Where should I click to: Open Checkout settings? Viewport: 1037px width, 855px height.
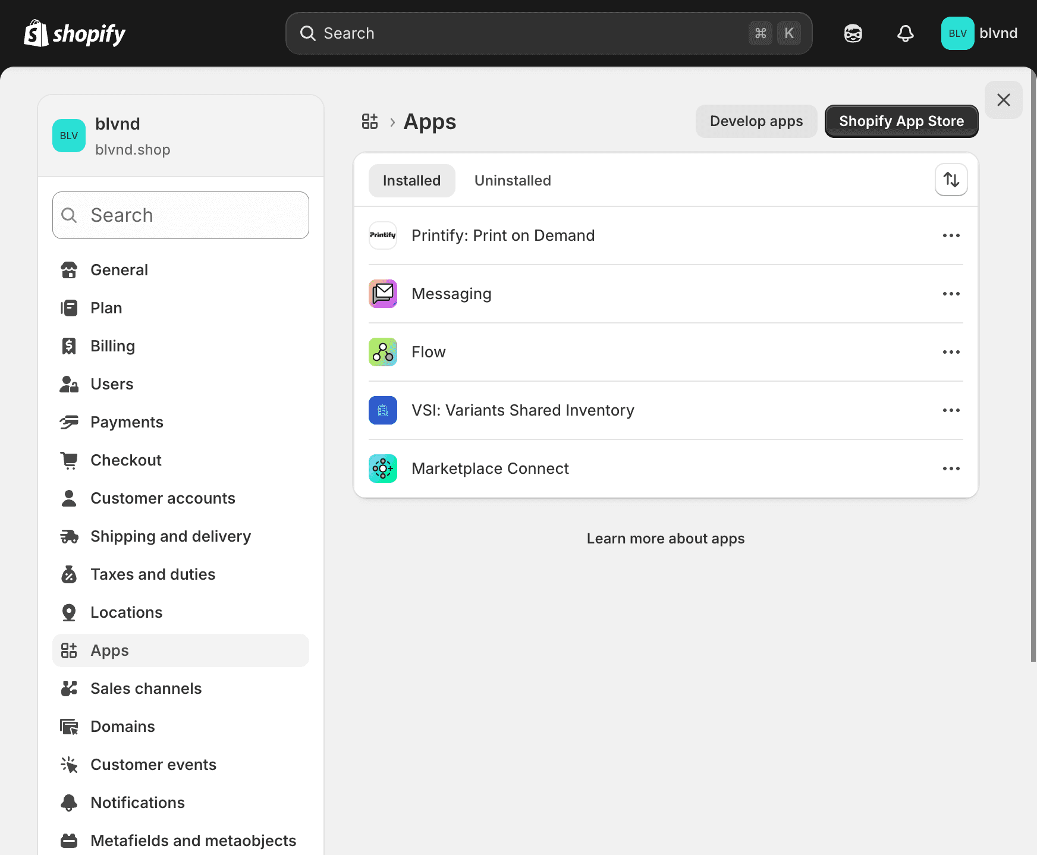tap(181, 460)
